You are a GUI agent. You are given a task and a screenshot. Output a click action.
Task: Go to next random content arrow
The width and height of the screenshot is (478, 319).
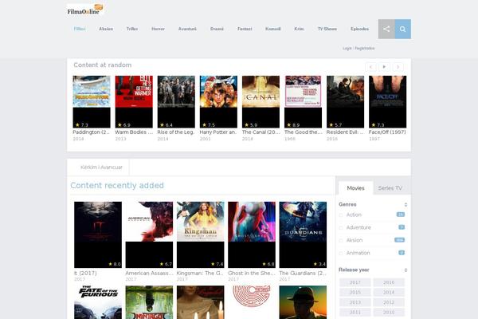(398, 67)
